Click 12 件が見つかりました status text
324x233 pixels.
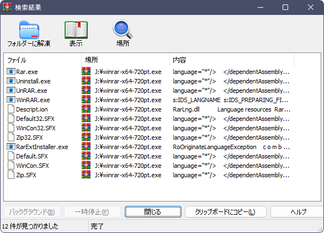(30, 226)
